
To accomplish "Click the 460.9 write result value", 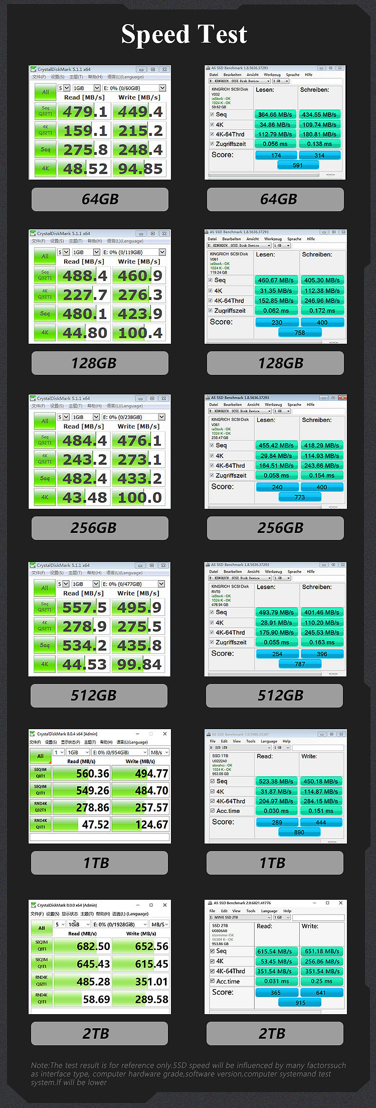I will [x=140, y=275].
